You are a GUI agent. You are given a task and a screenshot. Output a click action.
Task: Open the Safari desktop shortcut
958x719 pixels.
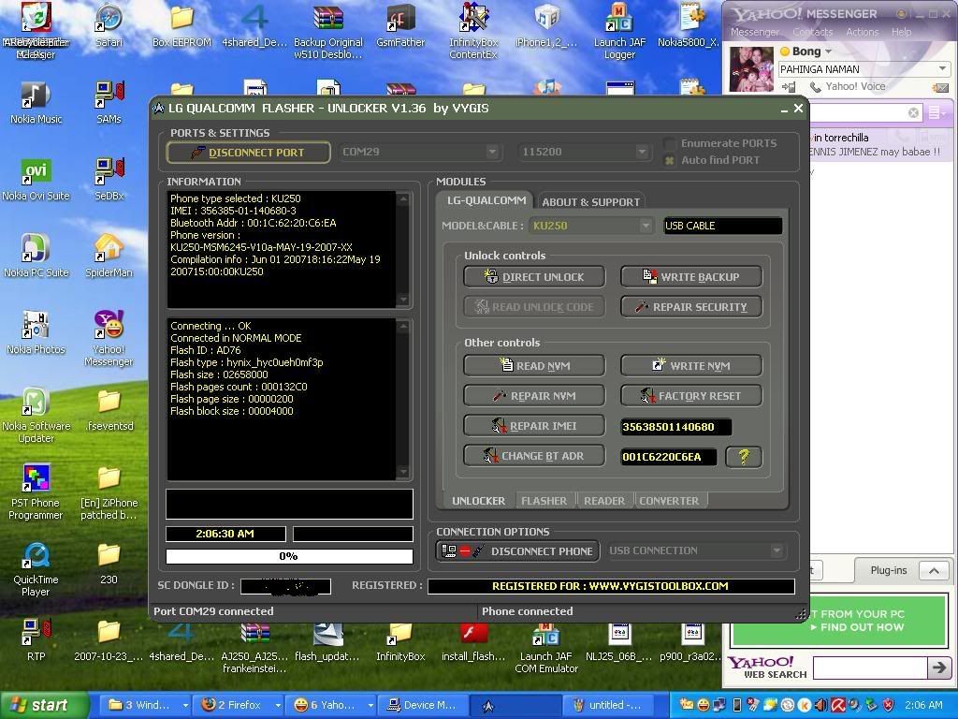109,25
